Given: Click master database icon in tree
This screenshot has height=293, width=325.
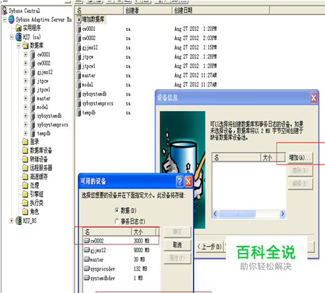Looking at the screenshot, I should pyautogui.click(x=33, y=98).
